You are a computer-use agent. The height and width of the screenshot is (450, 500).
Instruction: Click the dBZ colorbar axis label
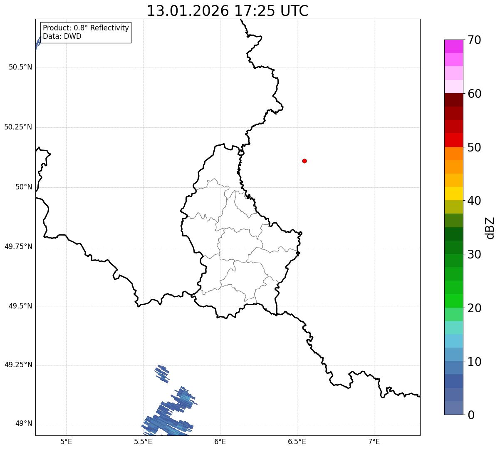[x=490, y=227]
